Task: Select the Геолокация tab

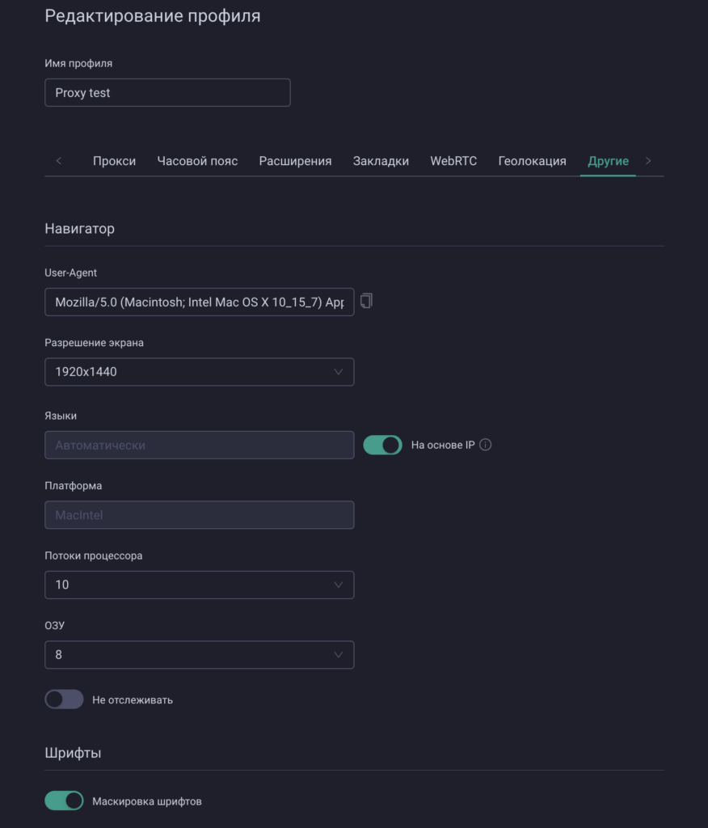Action: pos(533,161)
